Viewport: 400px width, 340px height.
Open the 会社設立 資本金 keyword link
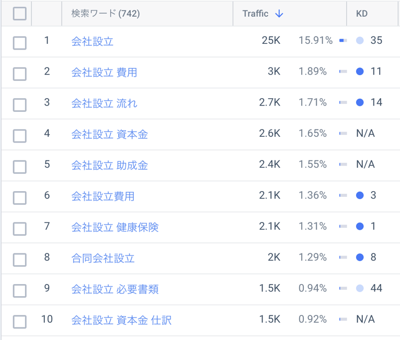point(109,134)
